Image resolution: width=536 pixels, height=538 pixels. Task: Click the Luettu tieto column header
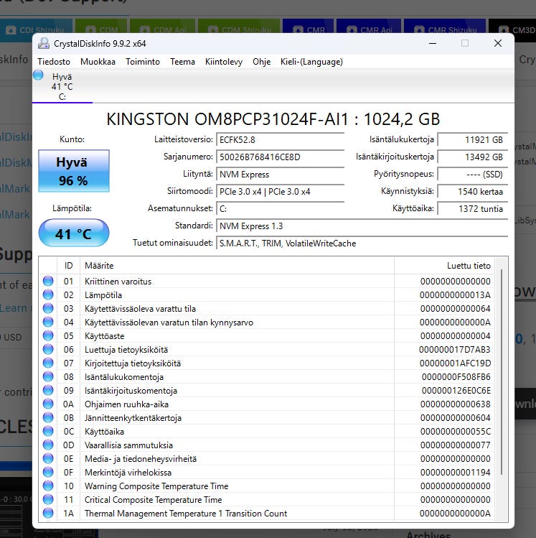pos(444,266)
